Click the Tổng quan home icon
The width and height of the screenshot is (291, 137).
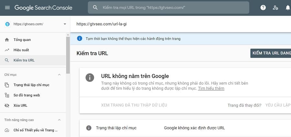point(7,40)
